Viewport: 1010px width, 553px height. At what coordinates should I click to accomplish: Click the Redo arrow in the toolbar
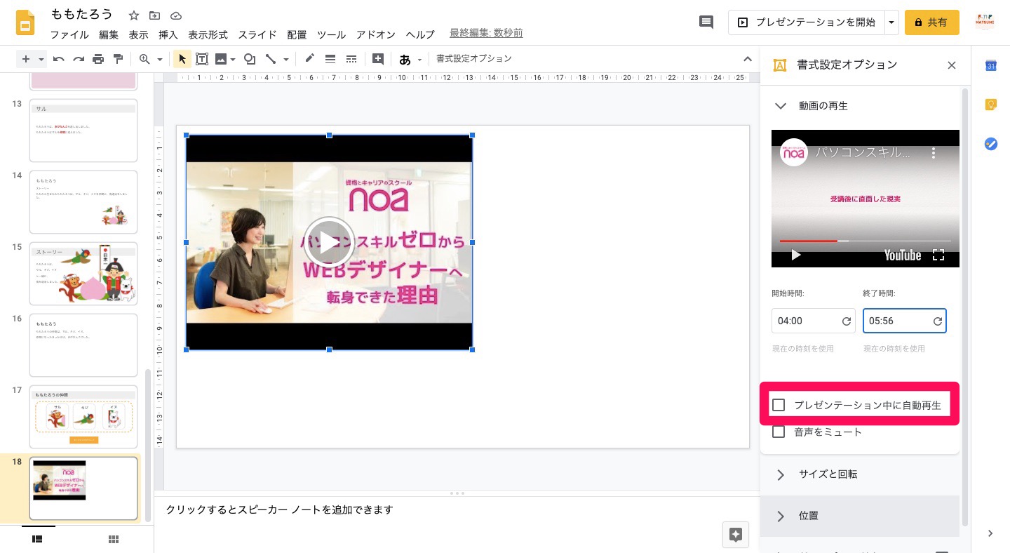point(79,59)
